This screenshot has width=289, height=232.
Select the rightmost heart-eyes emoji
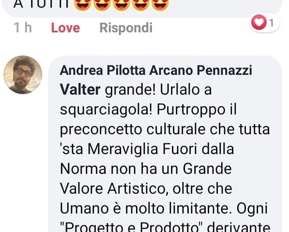point(160,5)
